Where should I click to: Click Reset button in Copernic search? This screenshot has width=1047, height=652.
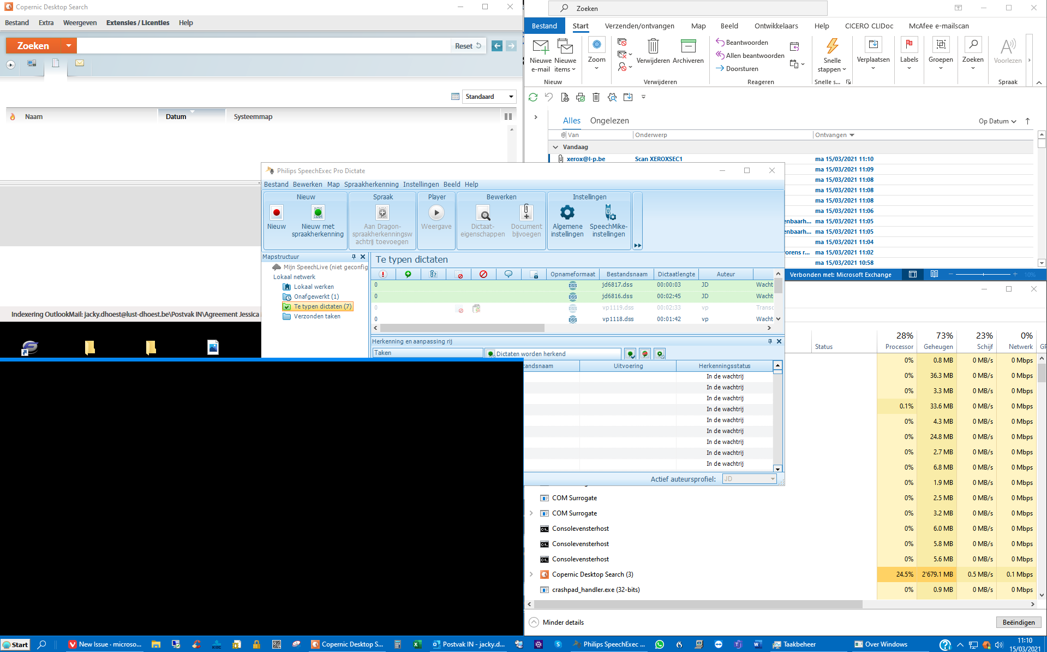468,46
